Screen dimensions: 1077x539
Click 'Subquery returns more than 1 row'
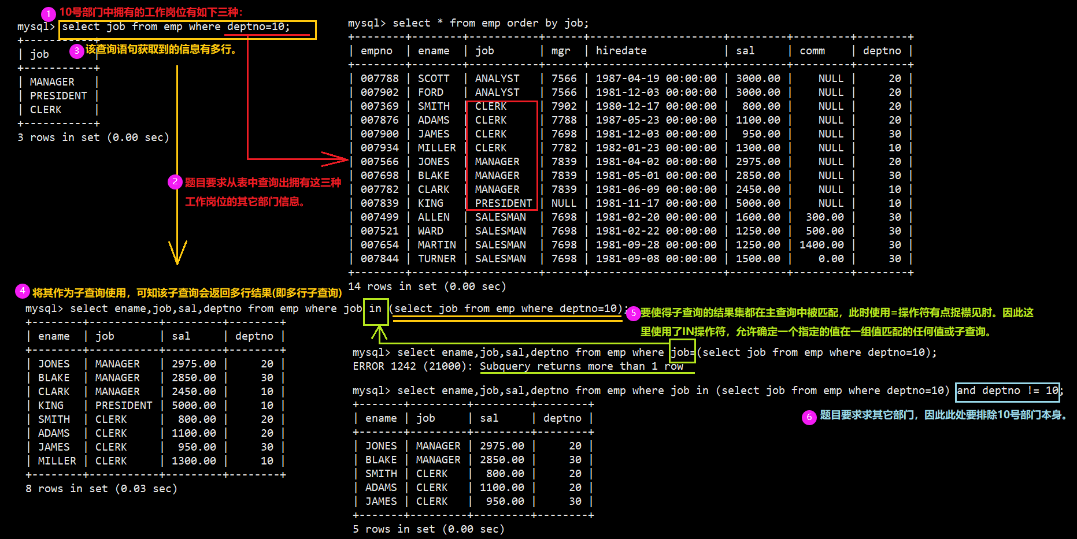[582, 366]
